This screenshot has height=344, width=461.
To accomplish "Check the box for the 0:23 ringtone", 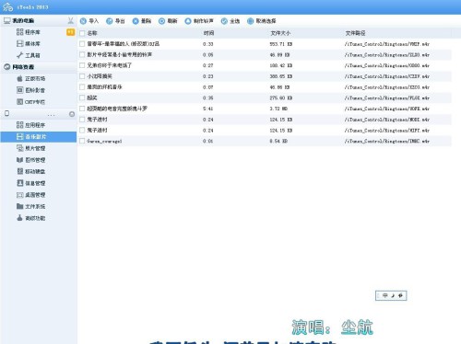I will [x=82, y=76].
